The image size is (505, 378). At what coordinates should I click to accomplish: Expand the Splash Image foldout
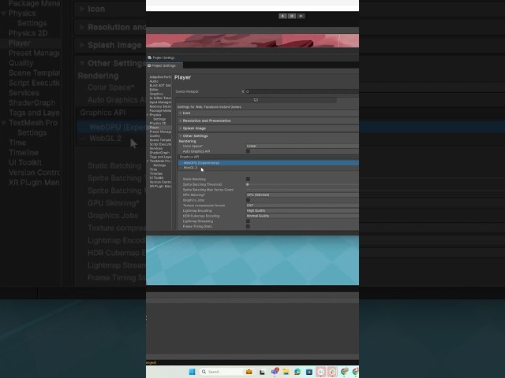268,128
